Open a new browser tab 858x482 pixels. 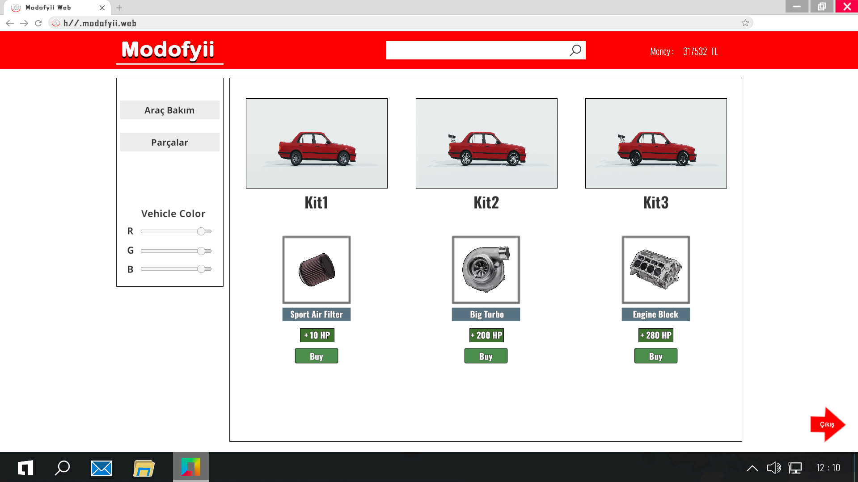tap(119, 8)
